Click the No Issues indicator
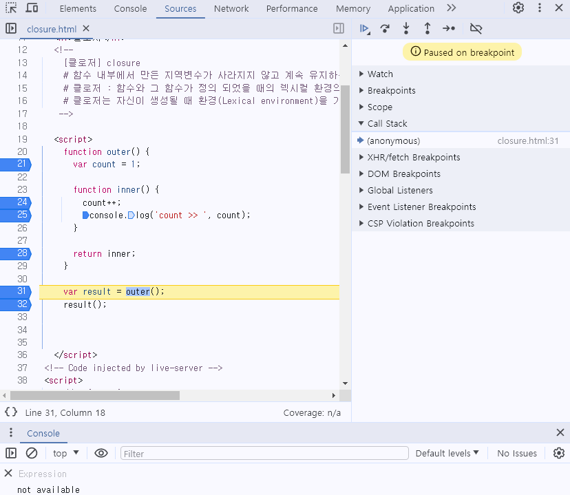Image resolution: width=570 pixels, height=495 pixels. pyautogui.click(x=517, y=453)
